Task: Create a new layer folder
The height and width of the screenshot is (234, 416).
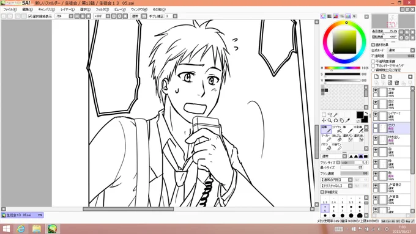Action: click(390, 76)
